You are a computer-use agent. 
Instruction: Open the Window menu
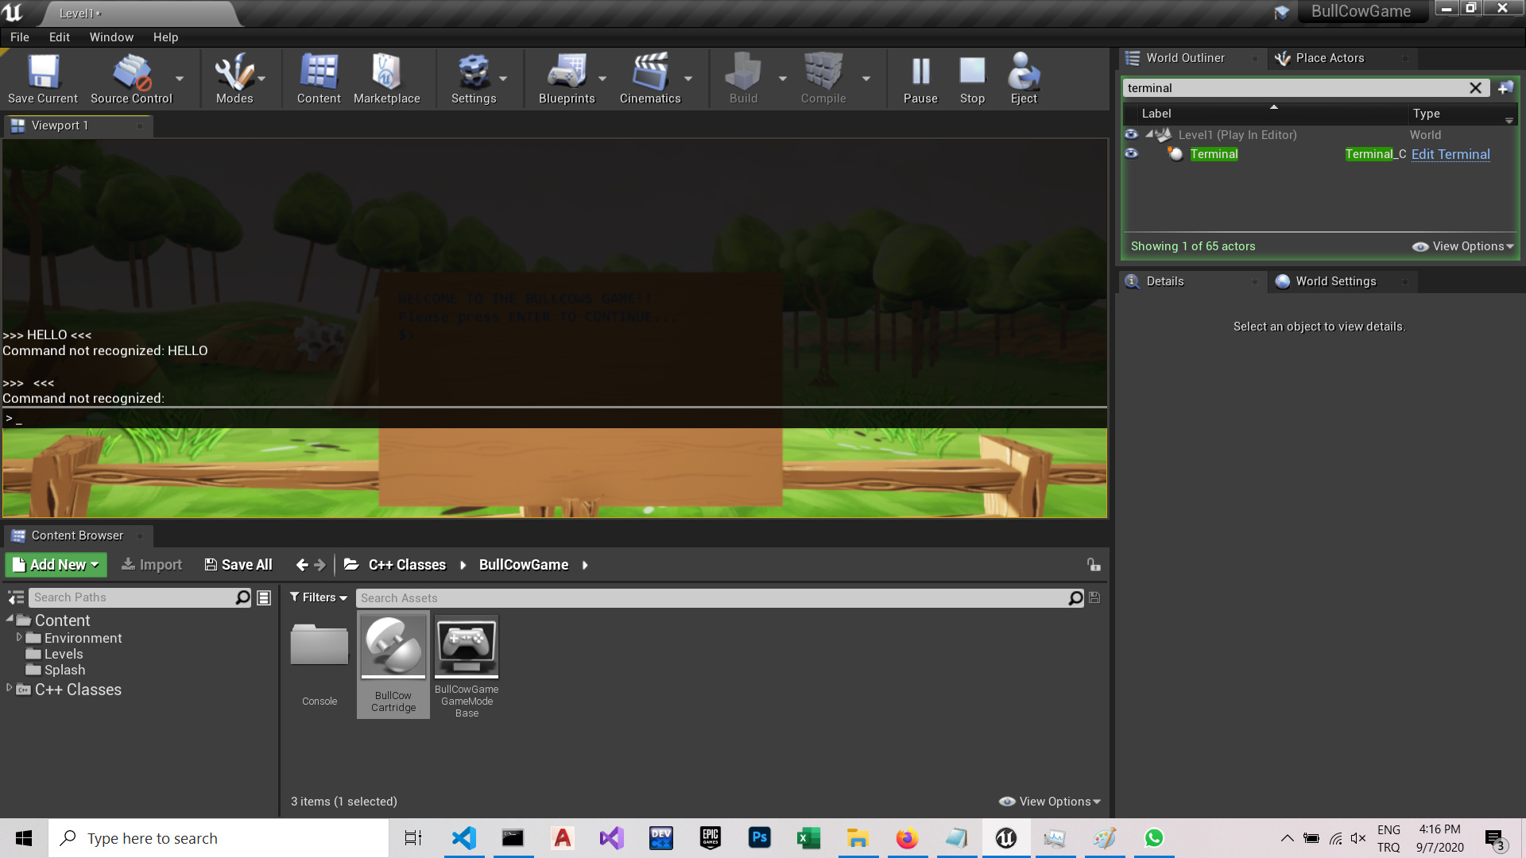(111, 37)
